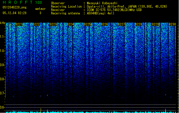This screenshot has height=113, width=179.
Task: Click receiver value ICOM IC-575 53.7492 MHz USB
Action: click(x=114, y=10)
